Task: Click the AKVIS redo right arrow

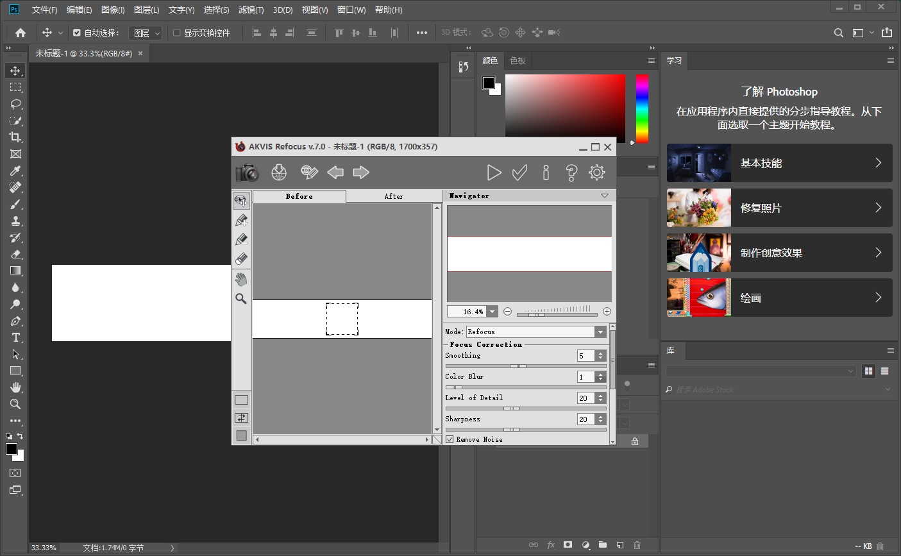Action: [361, 172]
